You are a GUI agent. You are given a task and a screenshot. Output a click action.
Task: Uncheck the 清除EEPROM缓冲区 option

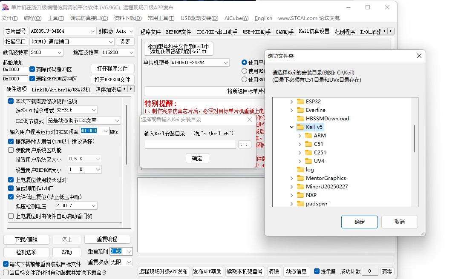coord(32,79)
